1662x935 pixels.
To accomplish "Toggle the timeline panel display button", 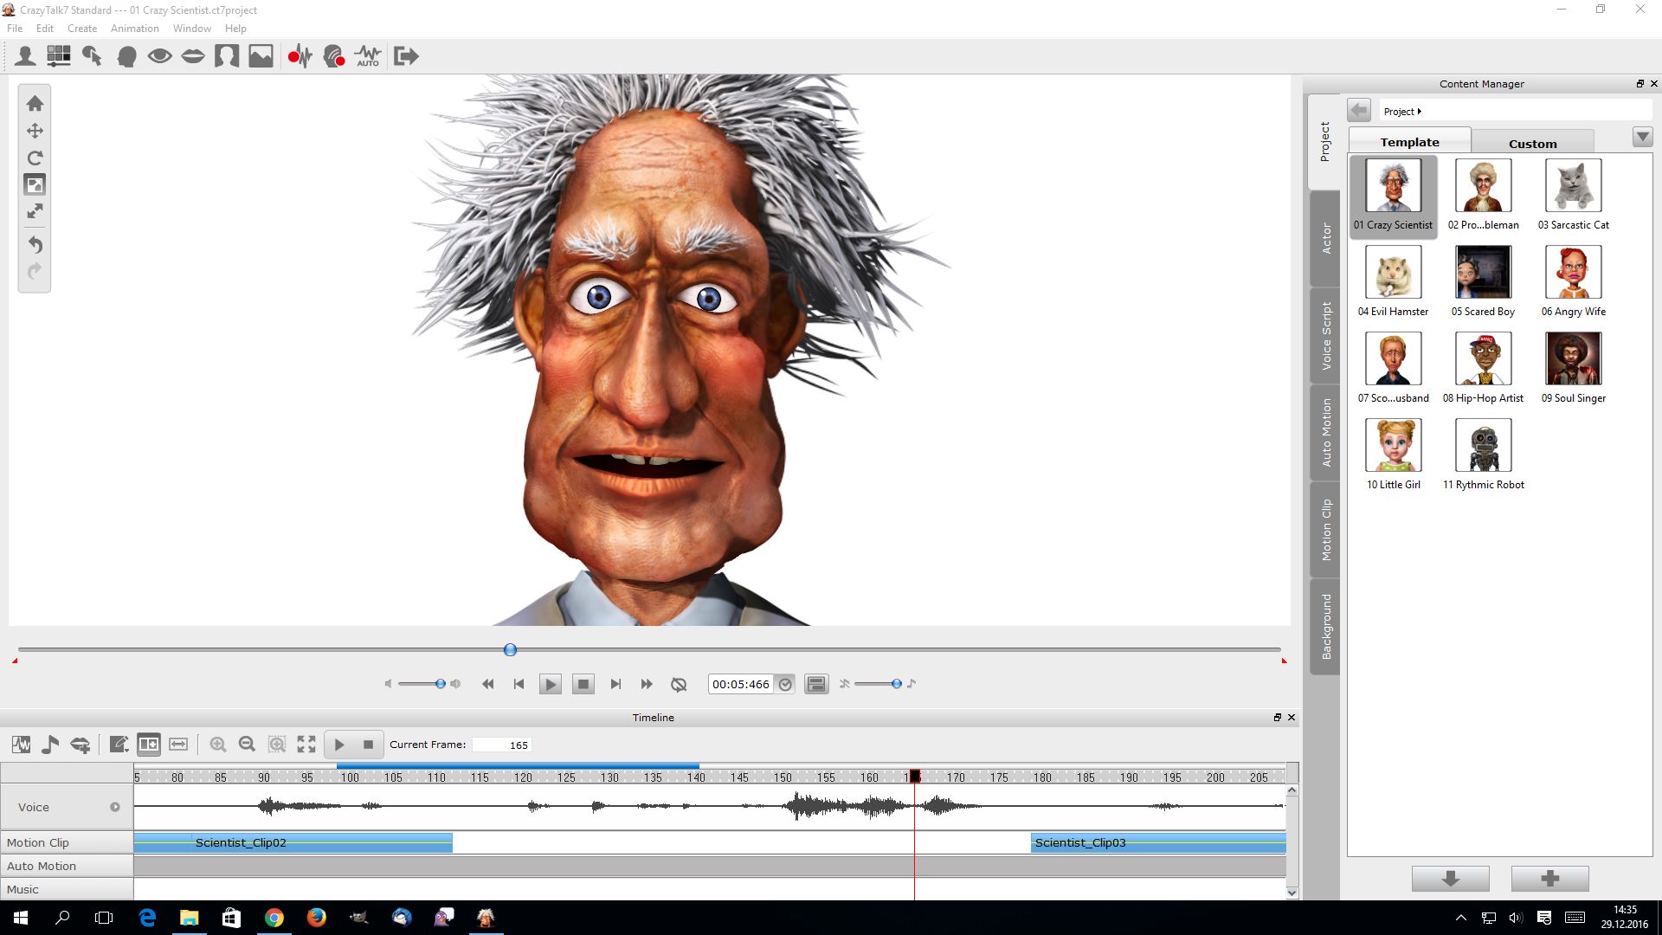I will click(x=816, y=685).
